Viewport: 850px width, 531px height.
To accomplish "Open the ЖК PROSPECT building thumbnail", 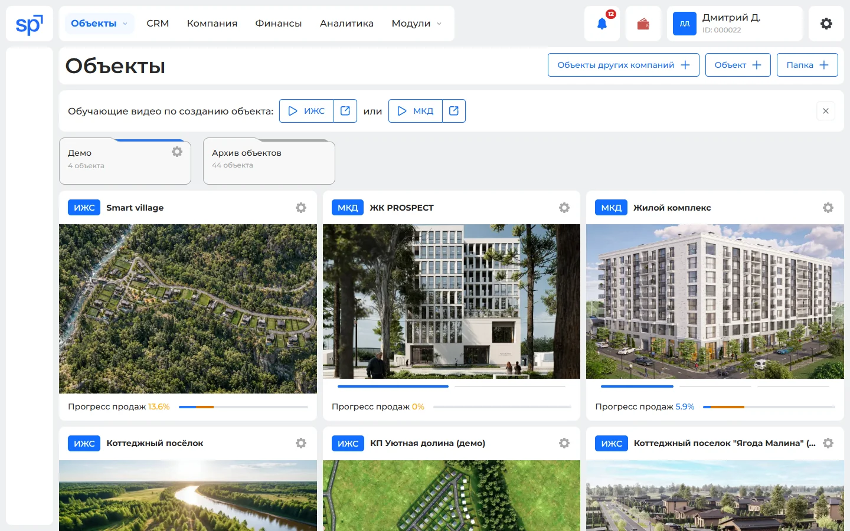I will click(x=452, y=301).
